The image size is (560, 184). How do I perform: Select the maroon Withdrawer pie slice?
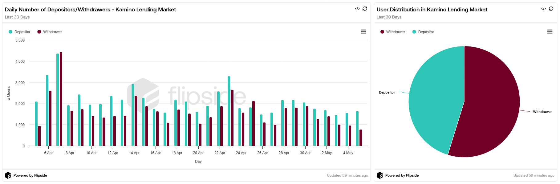point(490,105)
